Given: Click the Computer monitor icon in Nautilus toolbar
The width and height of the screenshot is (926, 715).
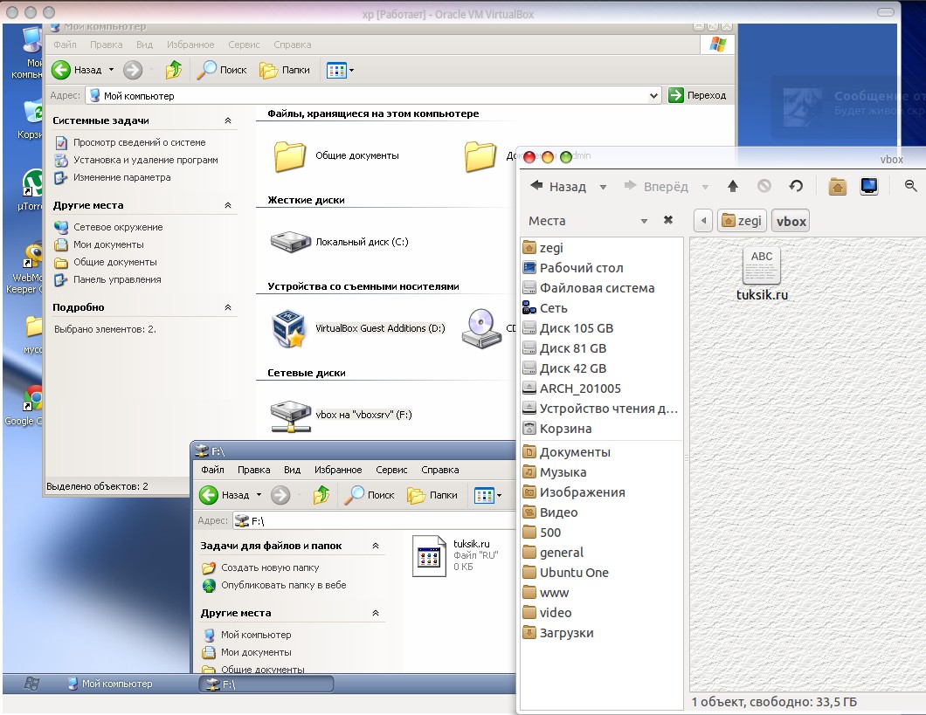Looking at the screenshot, I should pos(869,186).
